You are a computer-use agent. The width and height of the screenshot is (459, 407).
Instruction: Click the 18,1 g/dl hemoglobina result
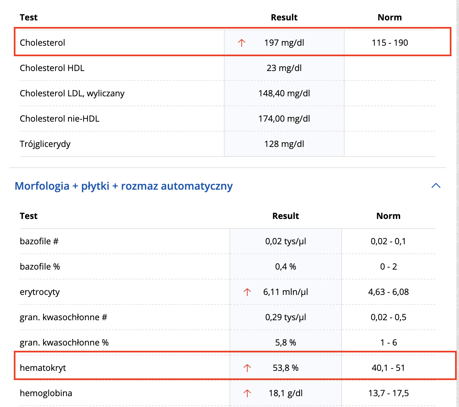click(285, 393)
